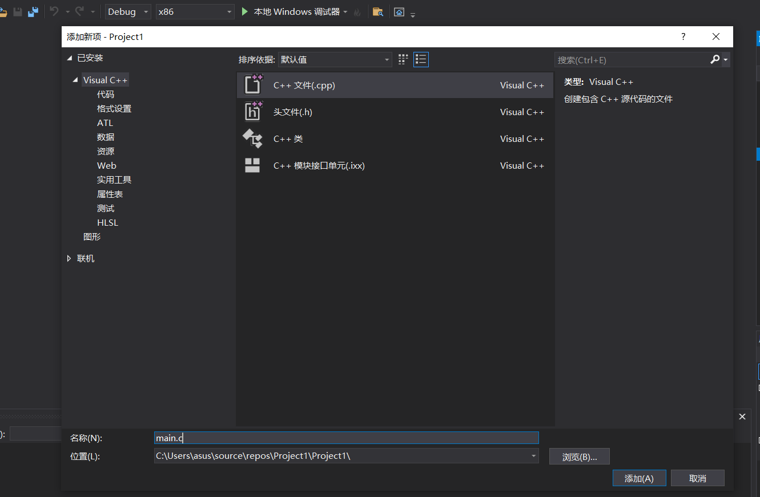Screen dimensions: 760x497
Task: Click the C++ 类 template icon
Action: (x=252, y=138)
